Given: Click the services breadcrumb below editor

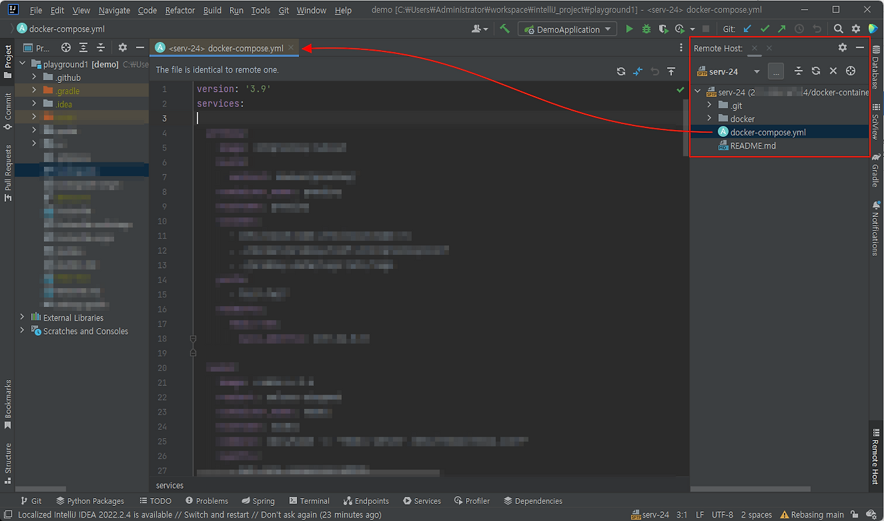Looking at the screenshot, I should pos(170,485).
